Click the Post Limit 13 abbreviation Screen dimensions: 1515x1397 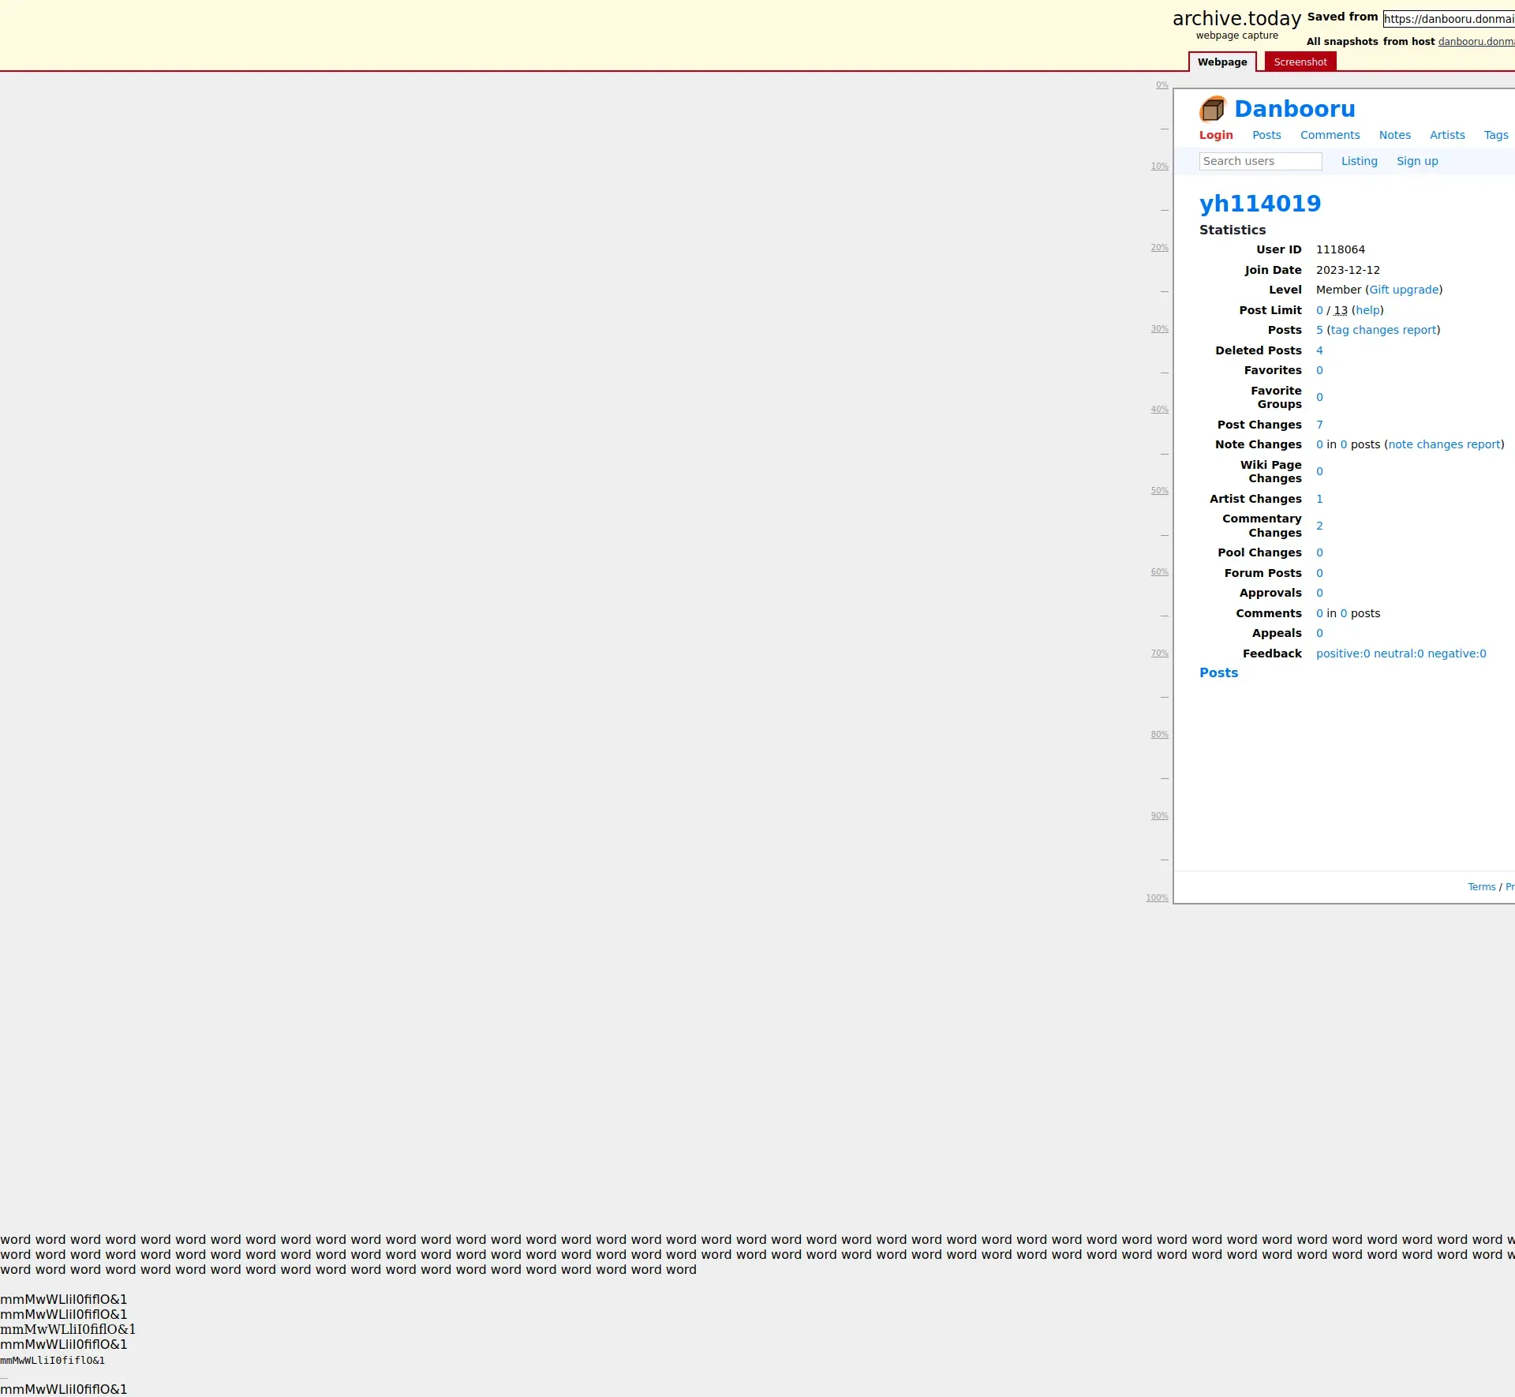(x=1341, y=310)
